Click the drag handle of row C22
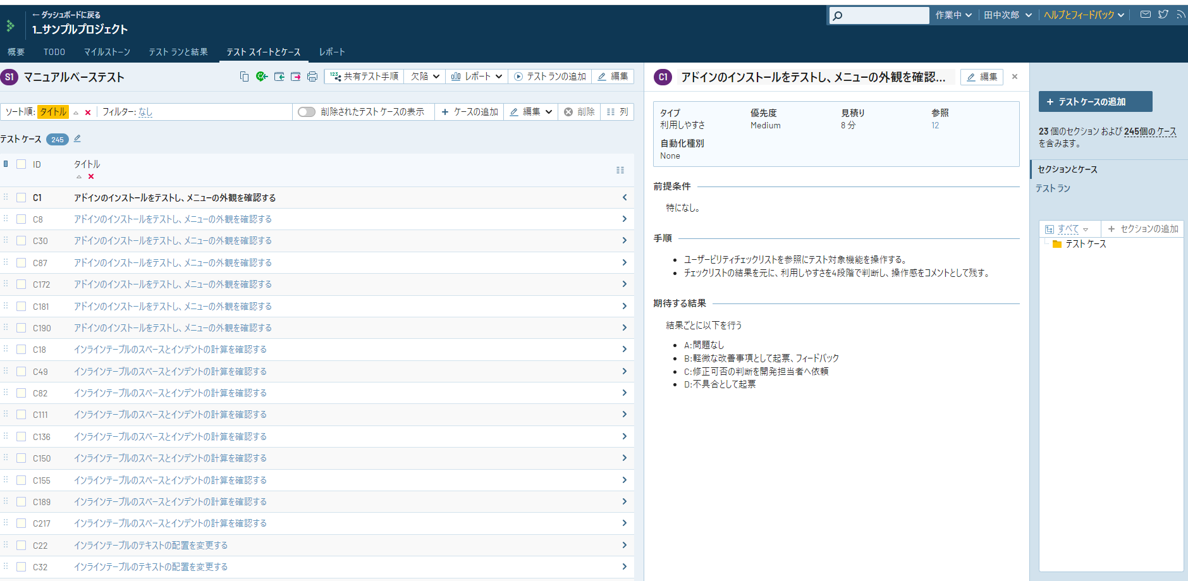 (6, 545)
